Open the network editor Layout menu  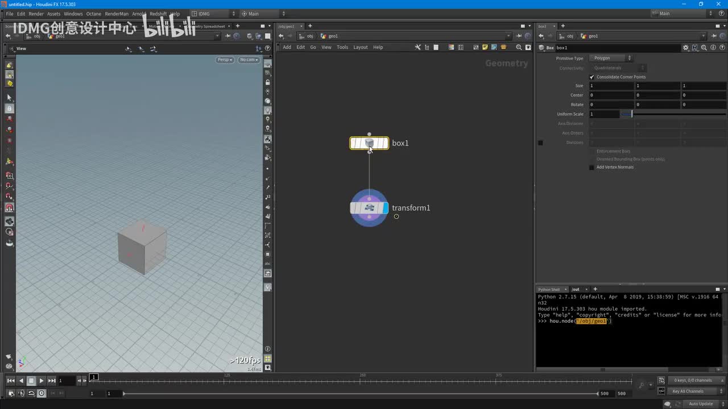(361, 47)
